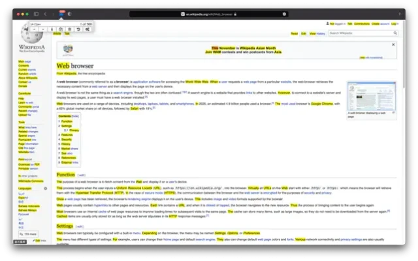Open the Main page sidebar link
418x261 pixels.
(25, 61)
